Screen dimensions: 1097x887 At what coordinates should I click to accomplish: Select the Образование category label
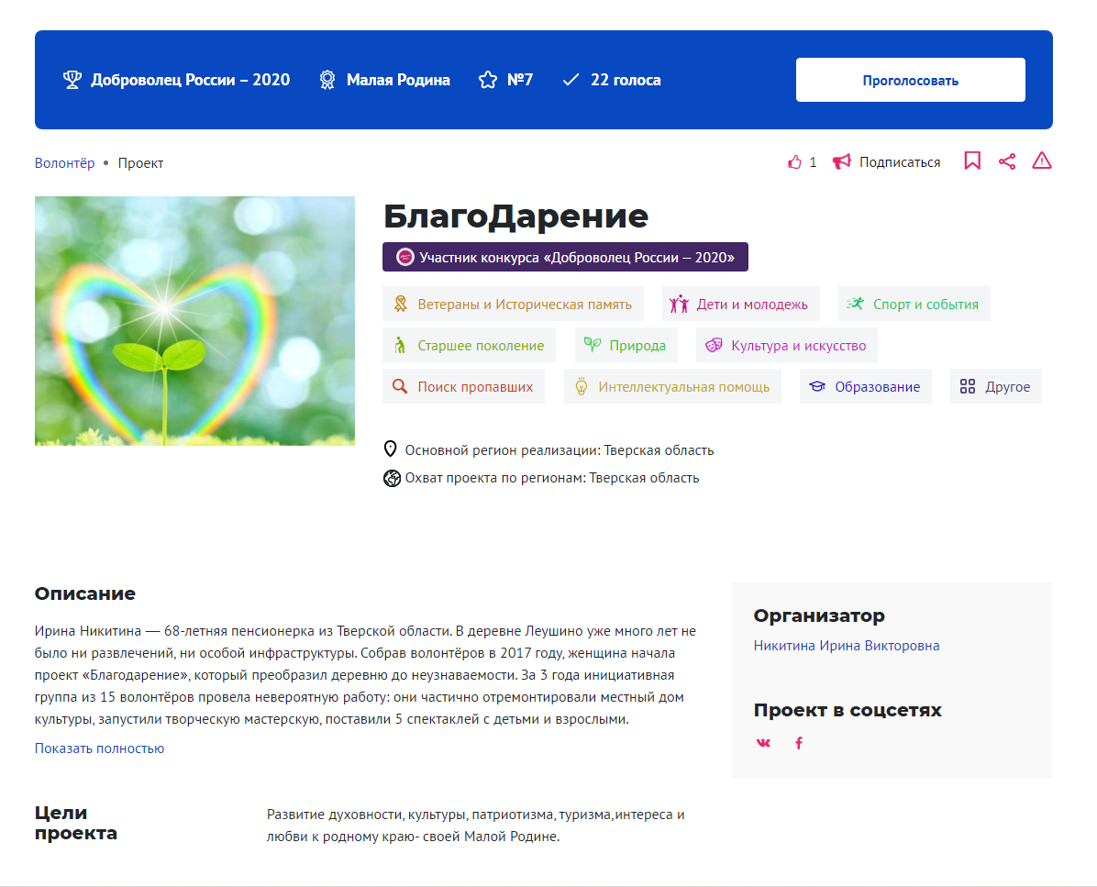click(x=877, y=387)
